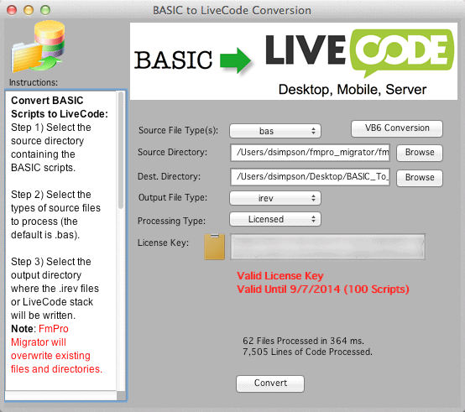Minimize the window with the yellow button
The width and height of the screenshot is (465, 412).
click(x=29, y=10)
